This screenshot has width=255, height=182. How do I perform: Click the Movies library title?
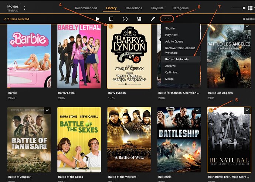(13, 6)
